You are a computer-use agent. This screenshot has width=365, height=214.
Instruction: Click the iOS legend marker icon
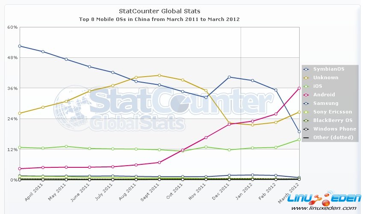(x=306, y=86)
